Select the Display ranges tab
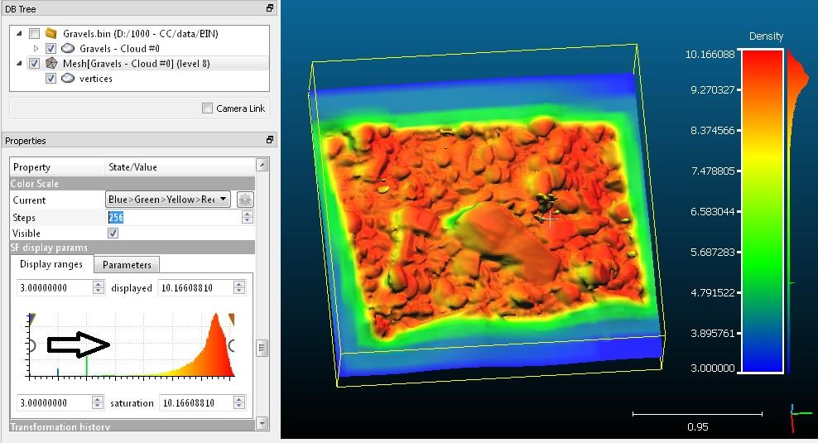This screenshot has width=818, height=443. [51, 265]
